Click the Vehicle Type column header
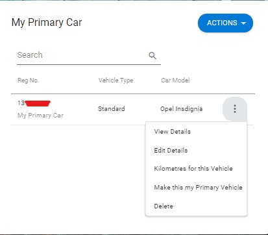The width and height of the screenshot is (268, 235). point(116,80)
